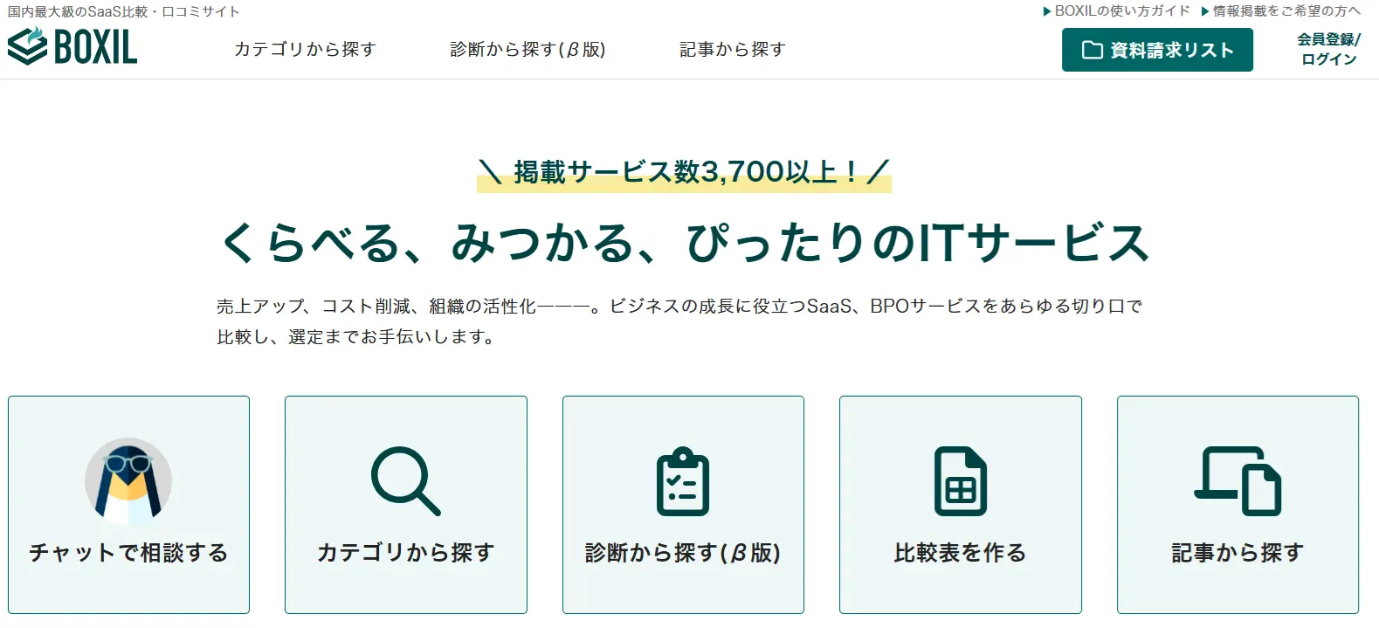This screenshot has width=1379, height=628.
Task: Open the 情報掲載をご希望の方へ link
Action: (x=1281, y=10)
